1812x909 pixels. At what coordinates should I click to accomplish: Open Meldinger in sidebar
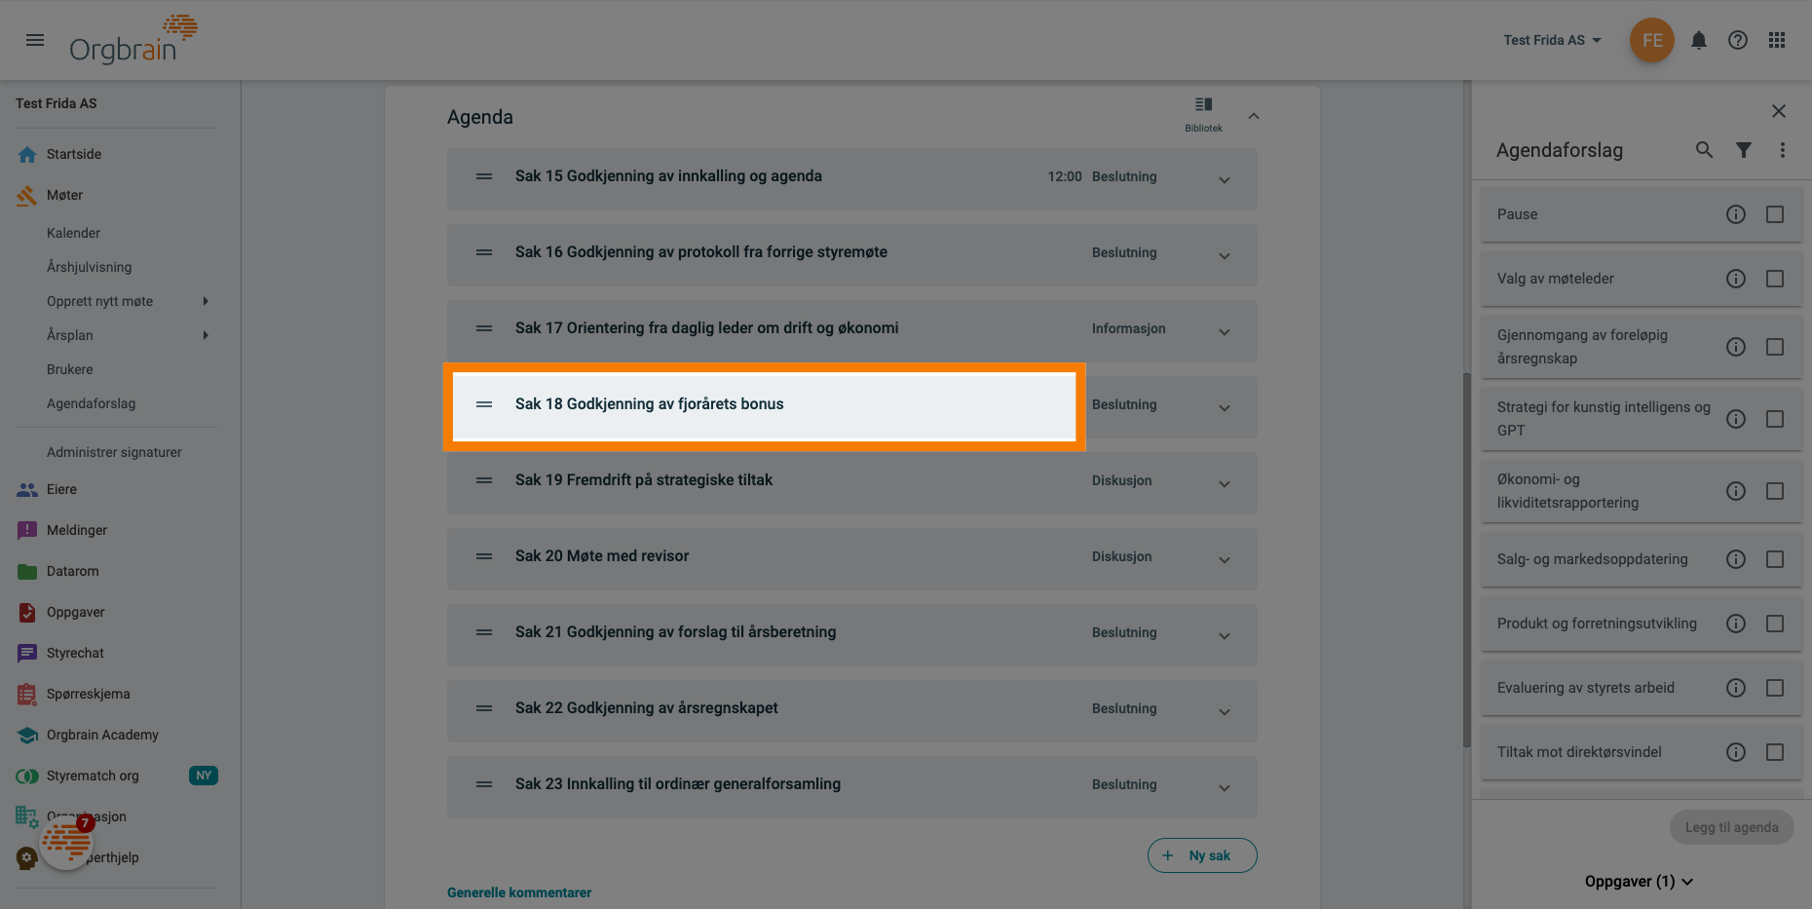[x=77, y=530]
